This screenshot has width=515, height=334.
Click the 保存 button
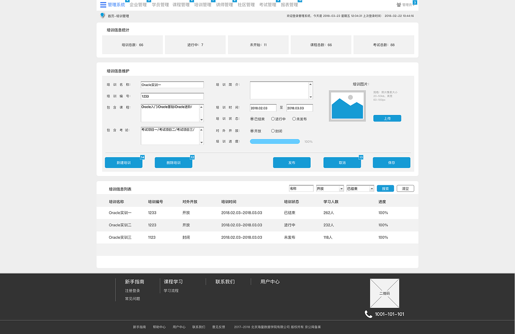tap(391, 163)
